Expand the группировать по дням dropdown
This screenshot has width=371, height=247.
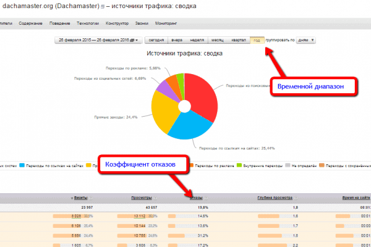click(x=305, y=40)
